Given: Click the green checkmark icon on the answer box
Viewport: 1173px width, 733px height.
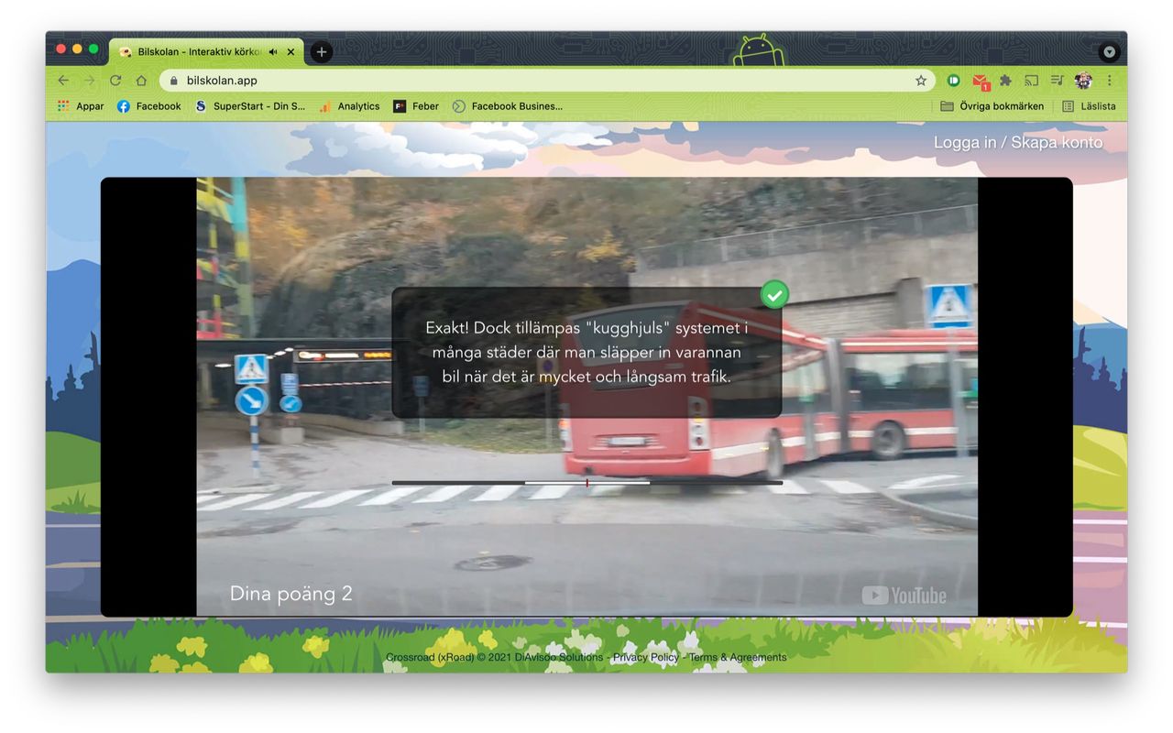Looking at the screenshot, I should pos(774,294).
